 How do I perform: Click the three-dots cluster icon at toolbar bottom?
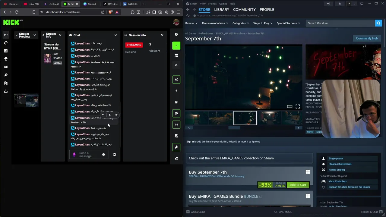176,158
